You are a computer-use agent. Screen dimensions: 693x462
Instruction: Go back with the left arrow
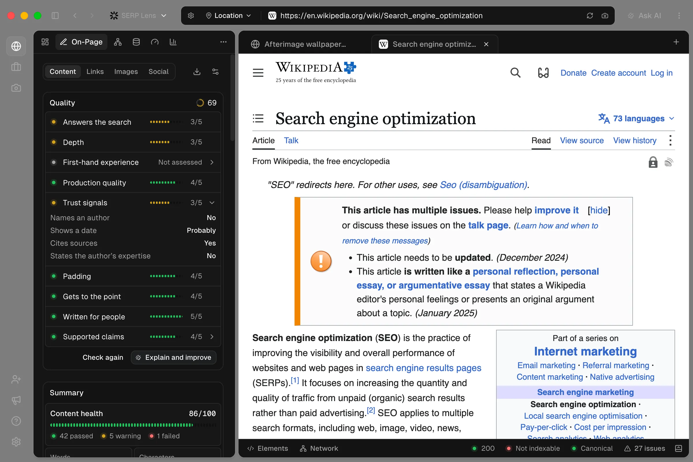point(75,16)
